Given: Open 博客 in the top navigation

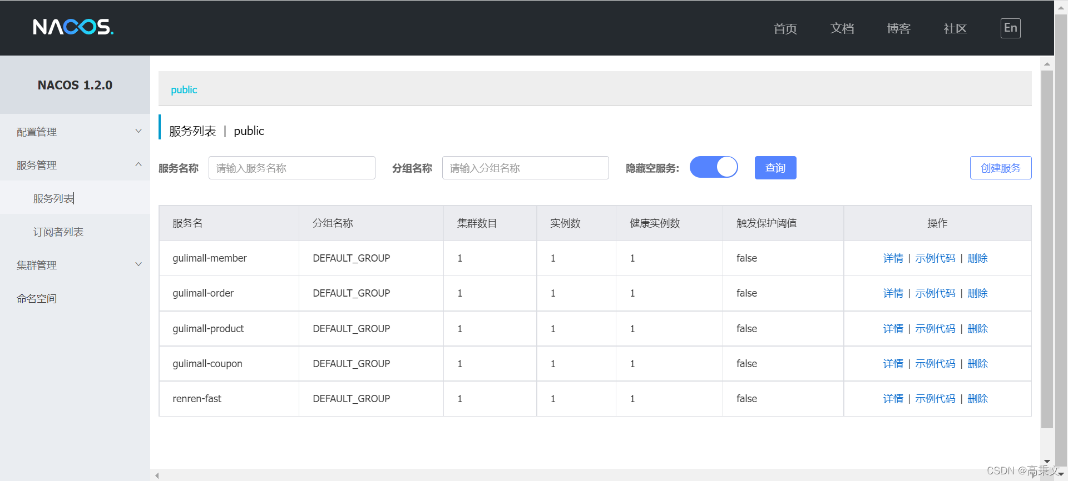Looking at the screenshot, I should coord(898,28).
